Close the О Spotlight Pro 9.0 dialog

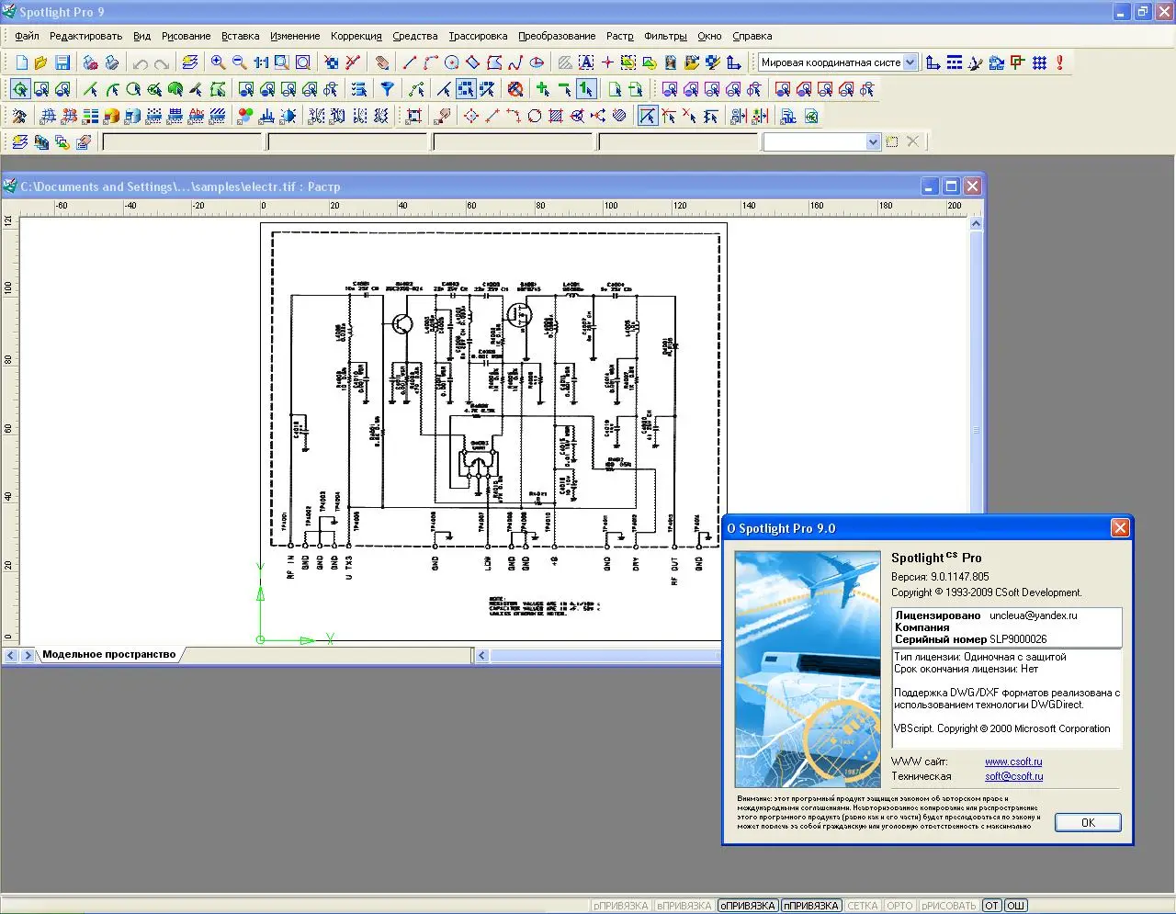(1120, 527)
